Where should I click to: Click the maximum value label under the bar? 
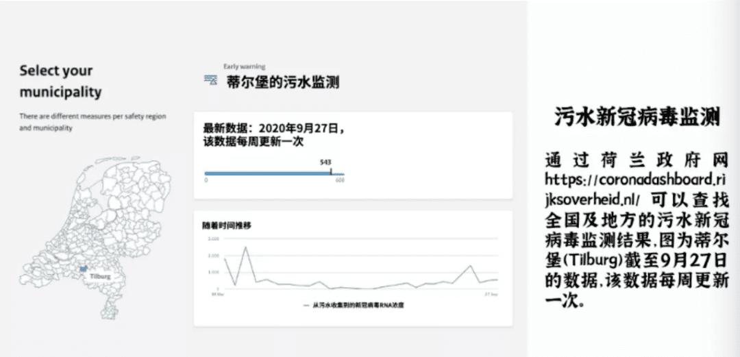point(340,180)
